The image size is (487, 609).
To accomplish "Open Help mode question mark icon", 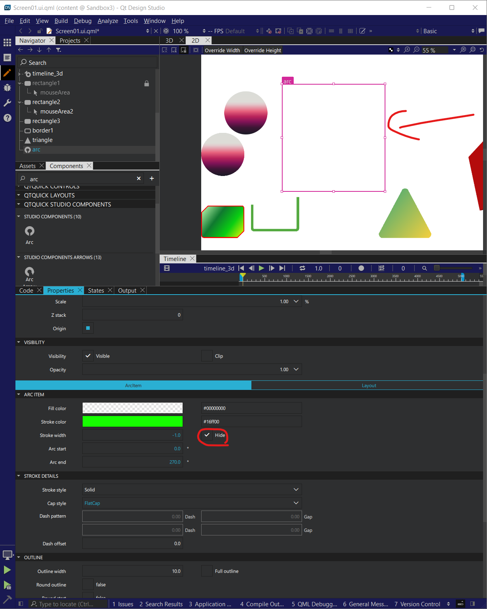I will click(7, 118).
